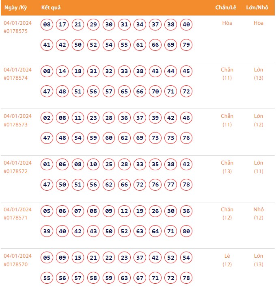Pick number ball 70 in draw #0178574
The height and width of the screenshot is (291, 276).
[155, 91]
